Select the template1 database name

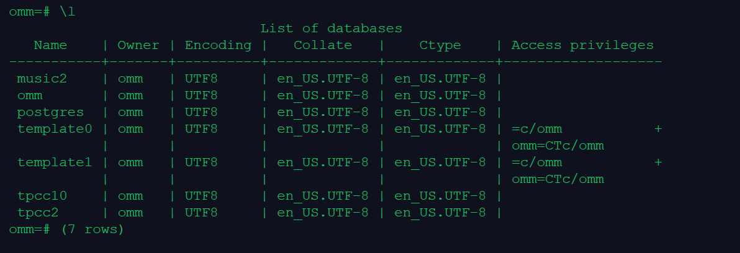pyautogui.click(x=55, y=162)
